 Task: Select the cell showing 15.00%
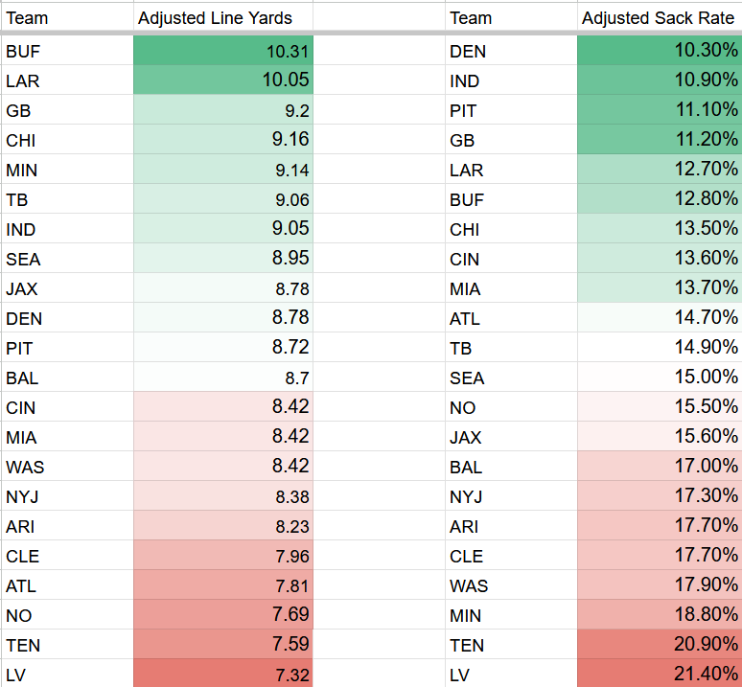click(660, 378)
